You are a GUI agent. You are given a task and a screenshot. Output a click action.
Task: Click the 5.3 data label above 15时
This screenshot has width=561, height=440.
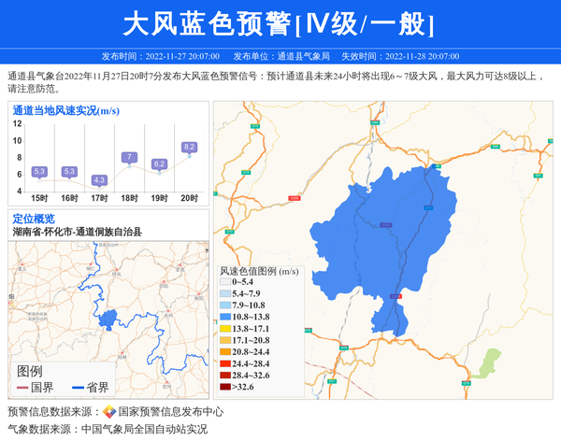pos(39,172)
